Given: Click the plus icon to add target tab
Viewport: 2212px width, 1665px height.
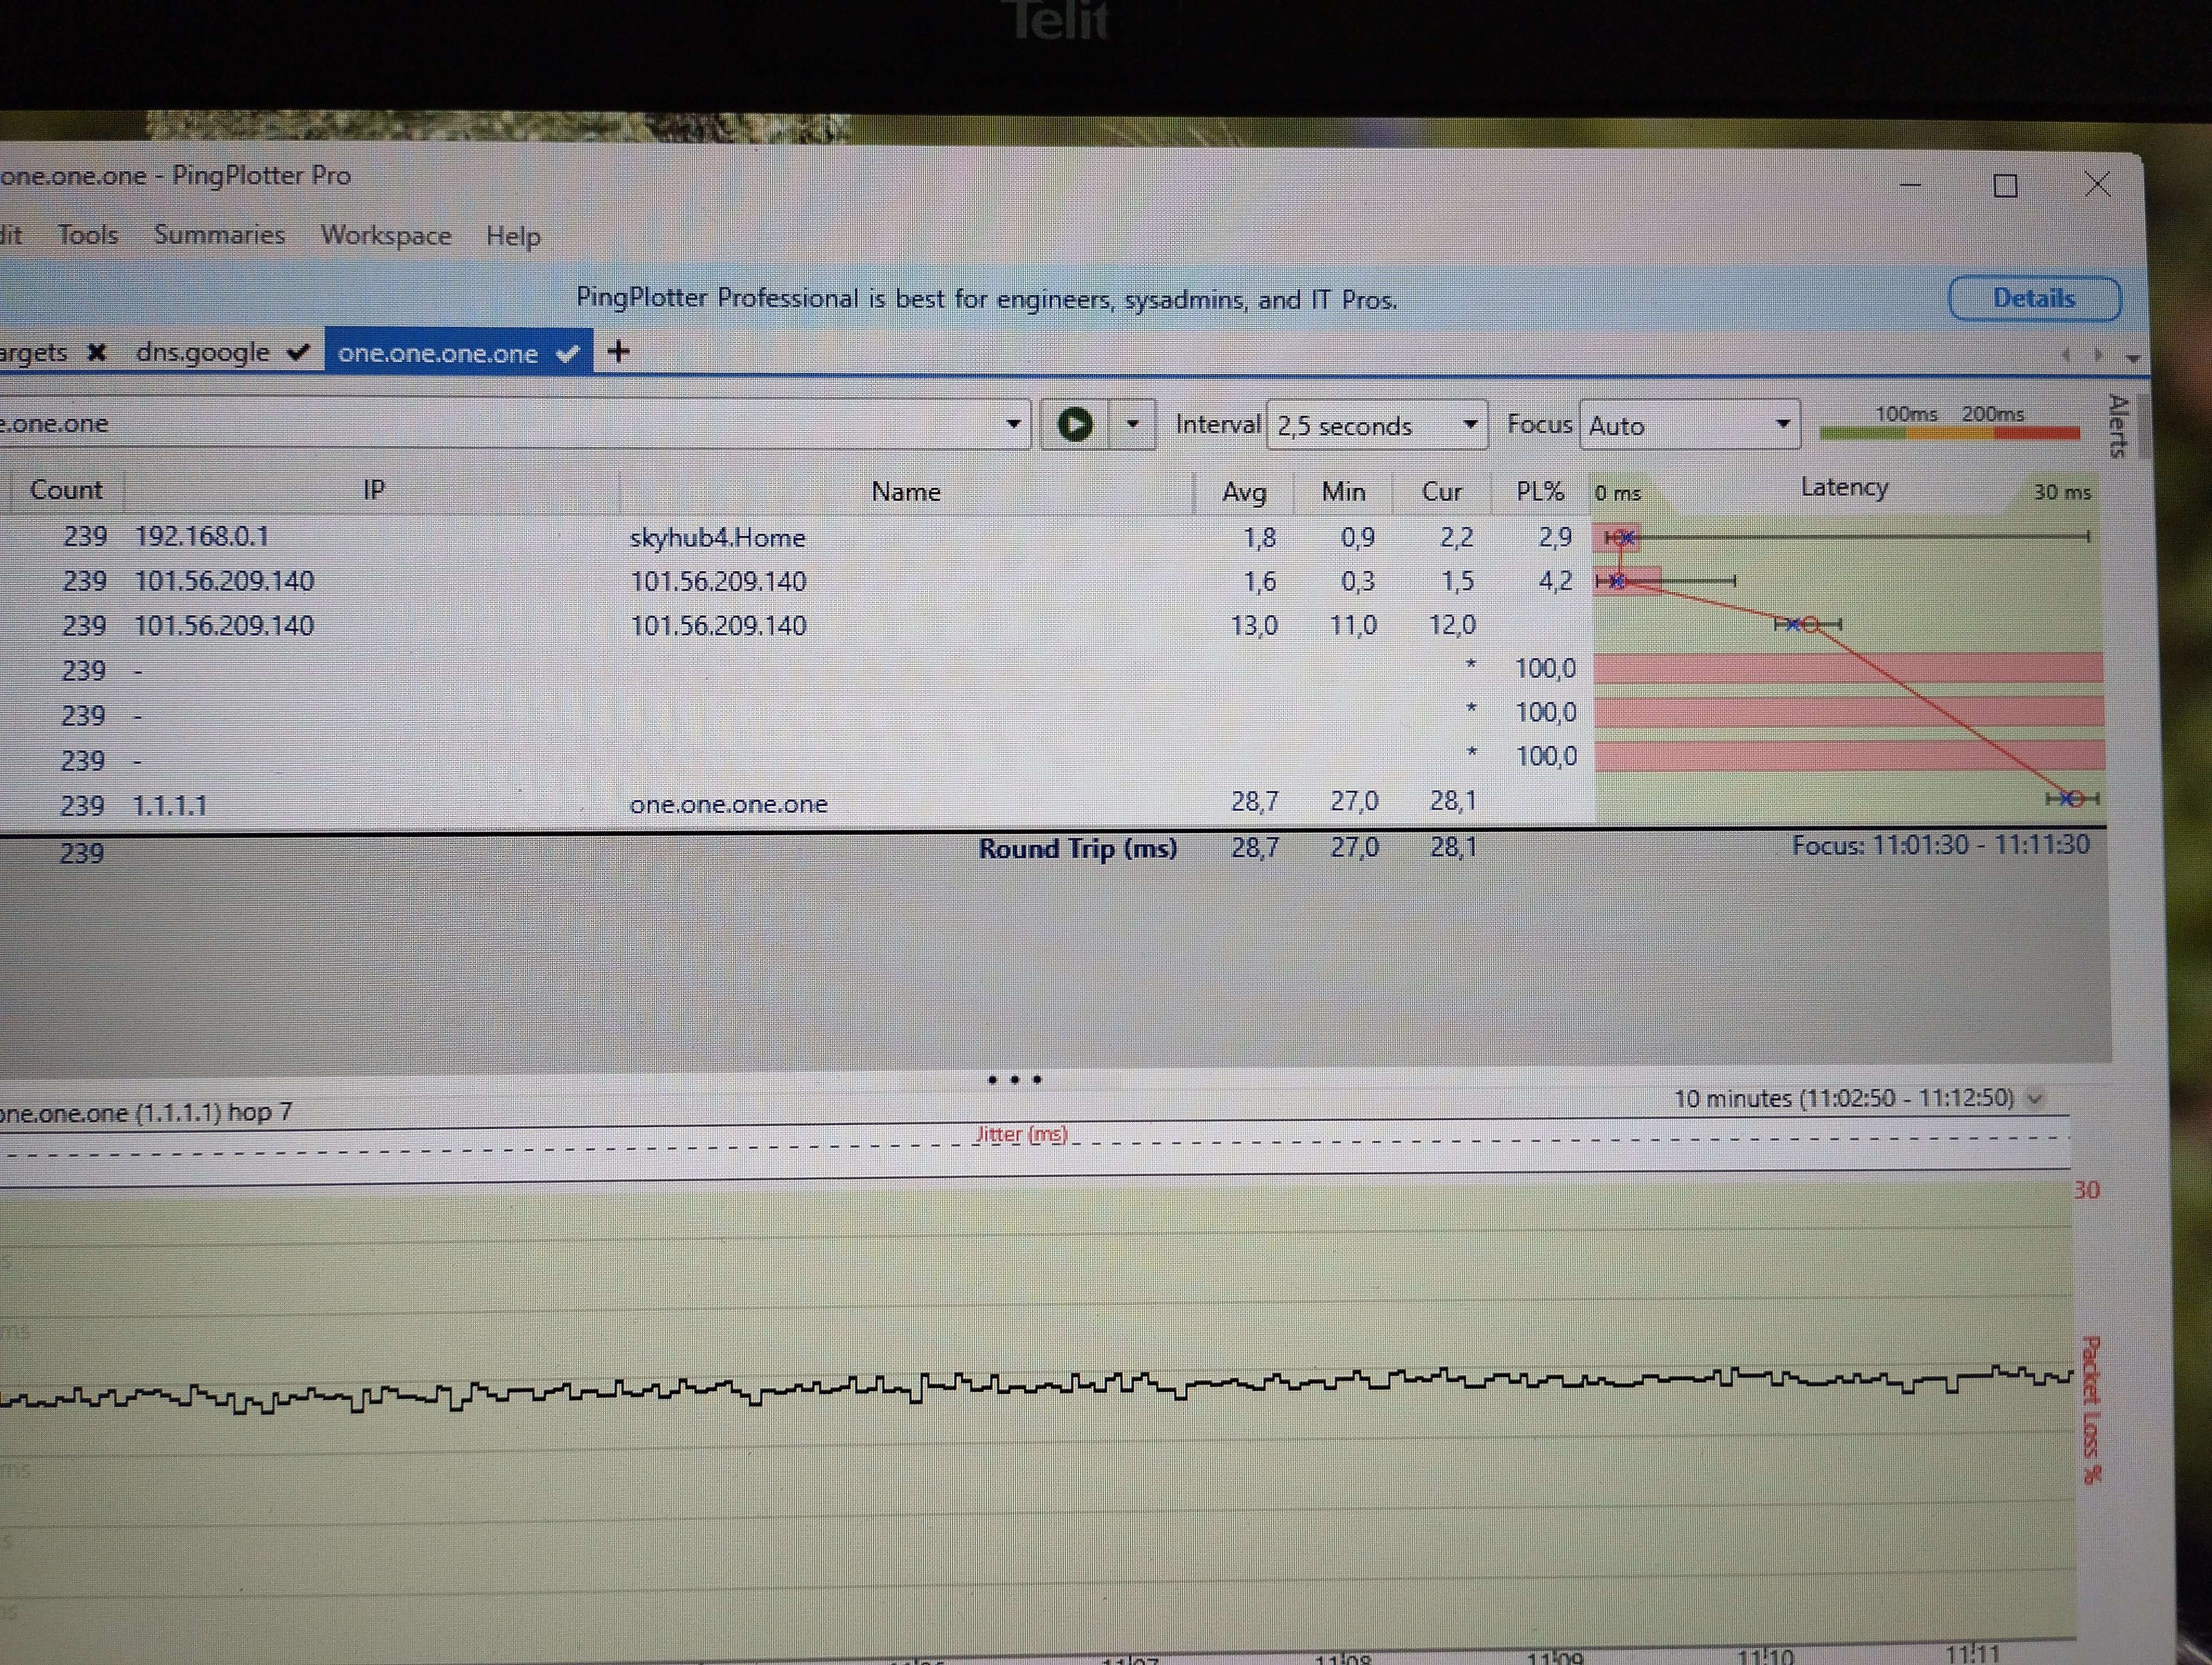Looking at the screenshot, I should click(x=618, y=352).
